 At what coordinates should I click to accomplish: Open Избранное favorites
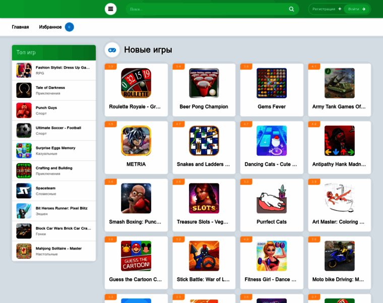click(x=50, y=27)
